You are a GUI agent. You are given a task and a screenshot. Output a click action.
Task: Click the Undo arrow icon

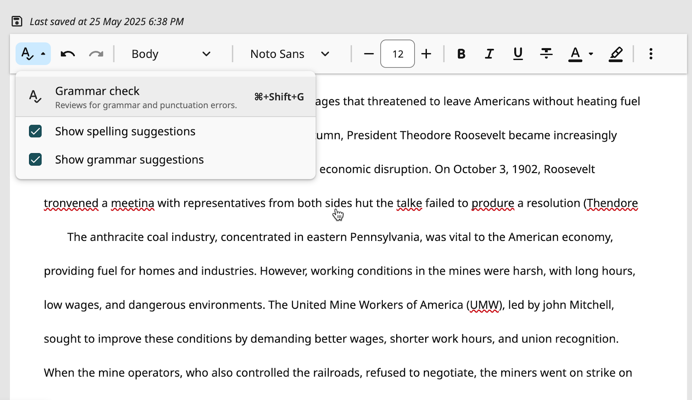click(68, 54)
